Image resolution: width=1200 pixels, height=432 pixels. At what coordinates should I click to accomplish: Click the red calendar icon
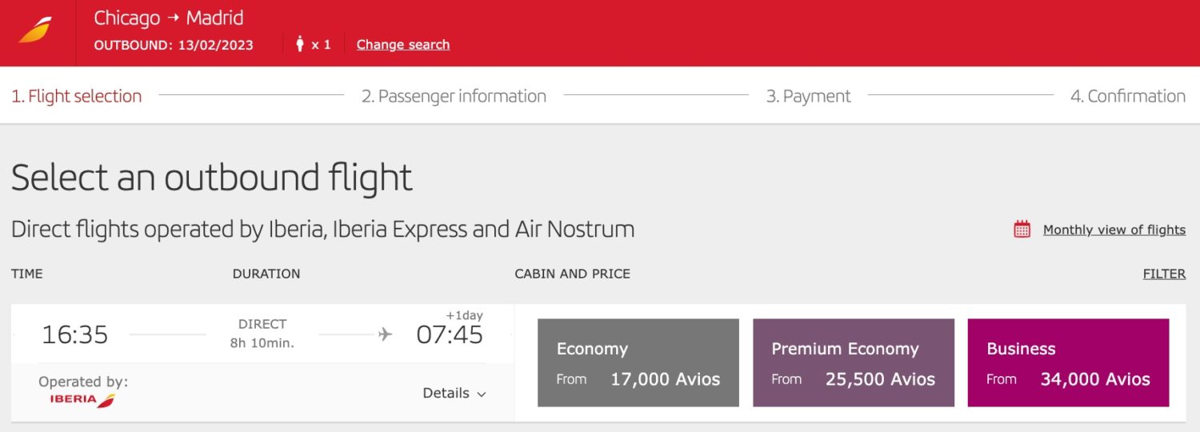coord(1022,230)
